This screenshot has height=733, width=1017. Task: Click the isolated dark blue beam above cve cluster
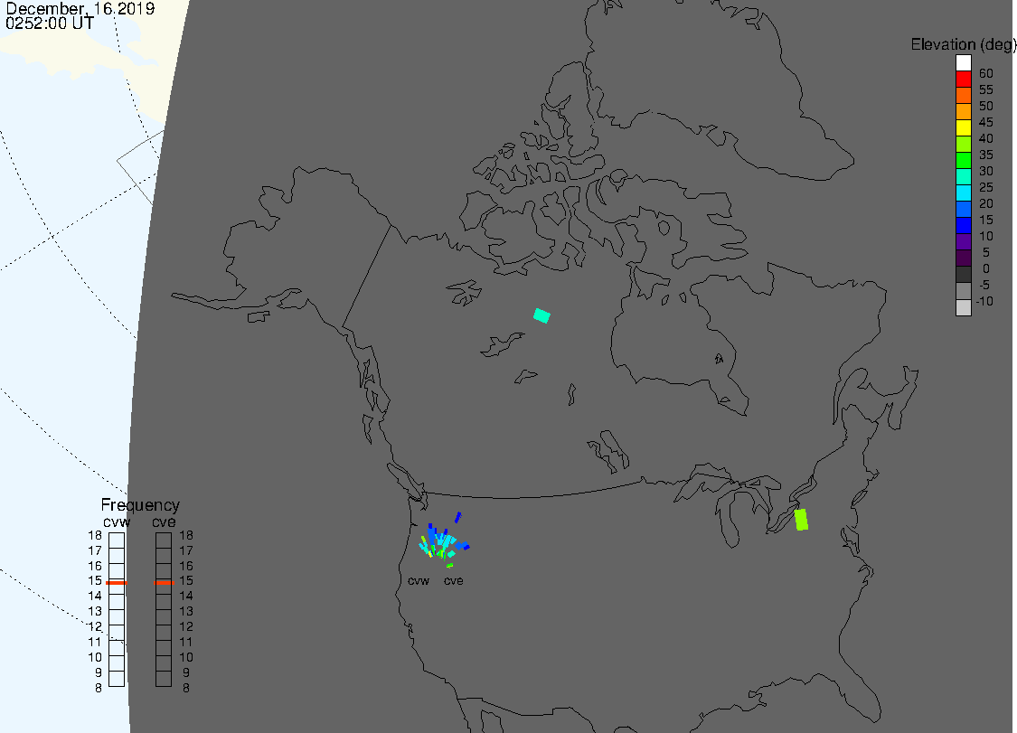(458, 517)
